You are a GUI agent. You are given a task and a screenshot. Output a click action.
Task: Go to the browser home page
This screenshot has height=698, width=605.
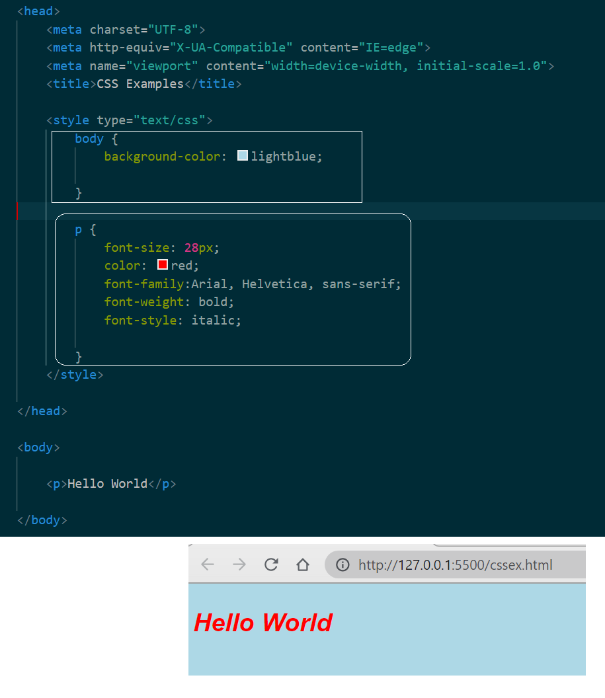303,564
